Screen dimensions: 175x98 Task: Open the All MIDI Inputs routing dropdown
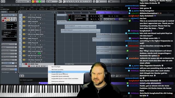[9, 33]
